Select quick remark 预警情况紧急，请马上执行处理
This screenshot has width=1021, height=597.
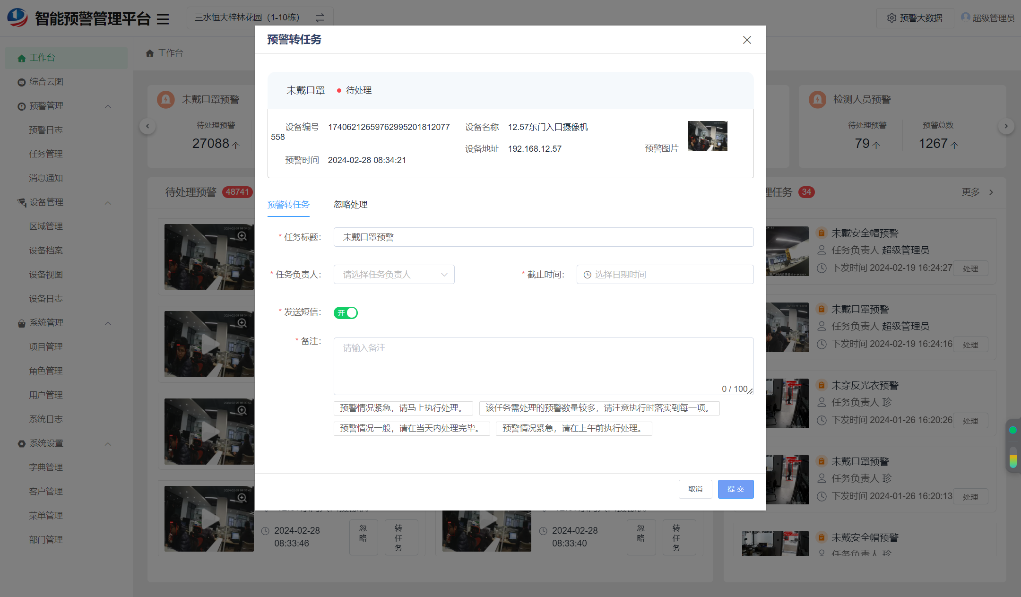click(x=403, y=408)
